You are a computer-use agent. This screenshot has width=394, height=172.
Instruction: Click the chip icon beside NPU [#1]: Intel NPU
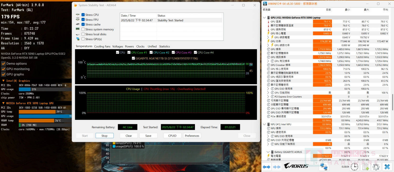[x=268, y=124]
